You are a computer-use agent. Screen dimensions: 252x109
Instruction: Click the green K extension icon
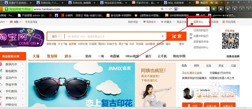click(x=214, y=9)
